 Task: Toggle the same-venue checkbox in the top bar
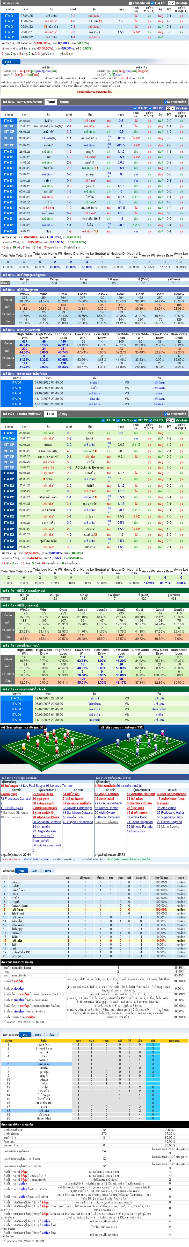tap(130, 3)
